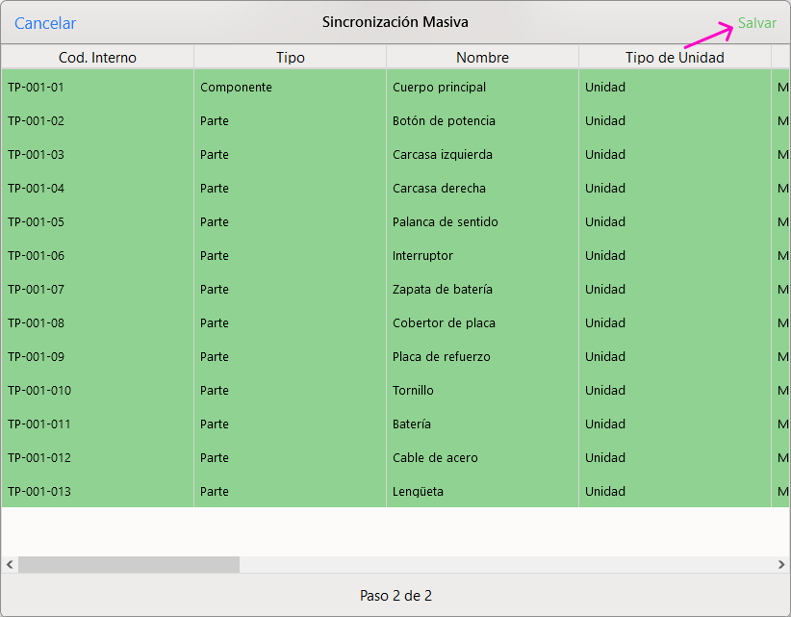The height and width of the screenshot is (617, 791).
Task: Click the Palanca de sentido cell
Action: point(445,222)
